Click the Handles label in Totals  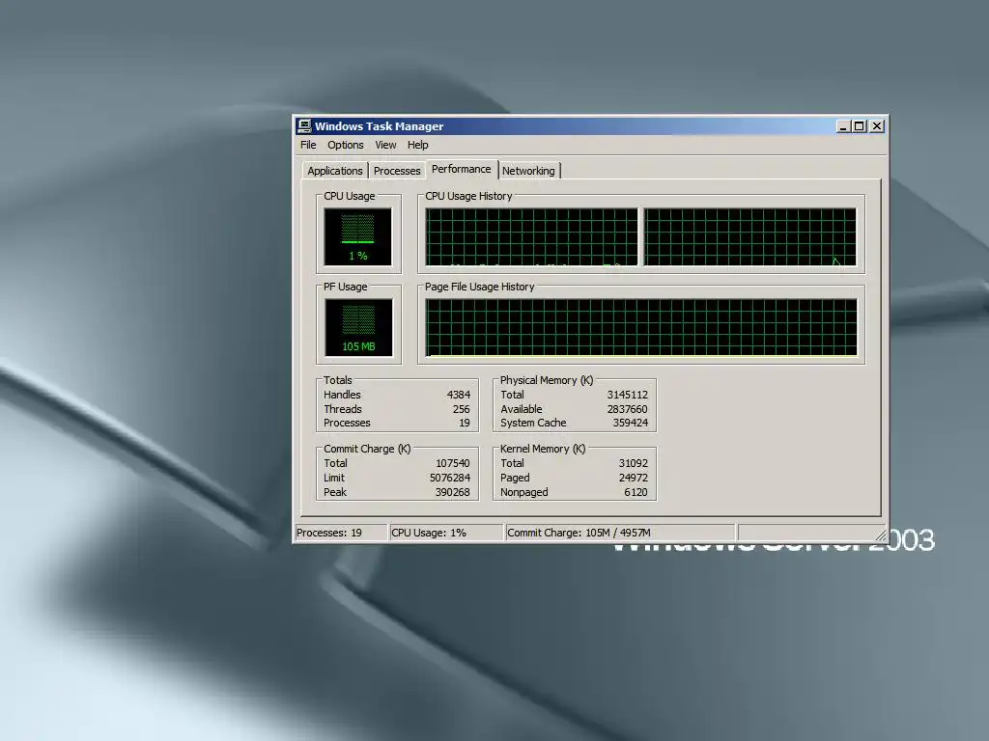(342, 395)
